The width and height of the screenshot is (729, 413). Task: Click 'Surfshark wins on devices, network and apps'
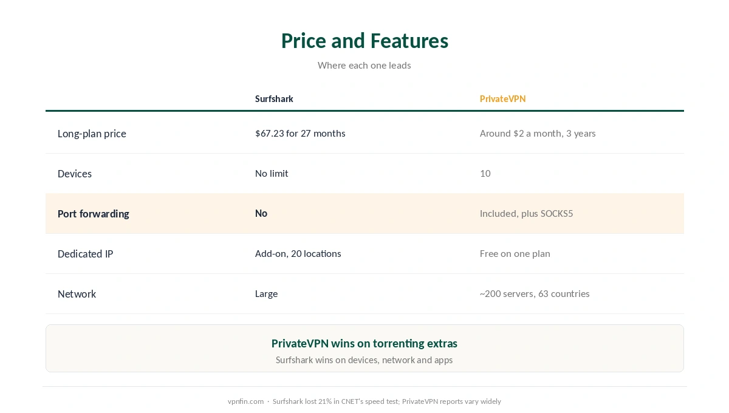(364, 360)
